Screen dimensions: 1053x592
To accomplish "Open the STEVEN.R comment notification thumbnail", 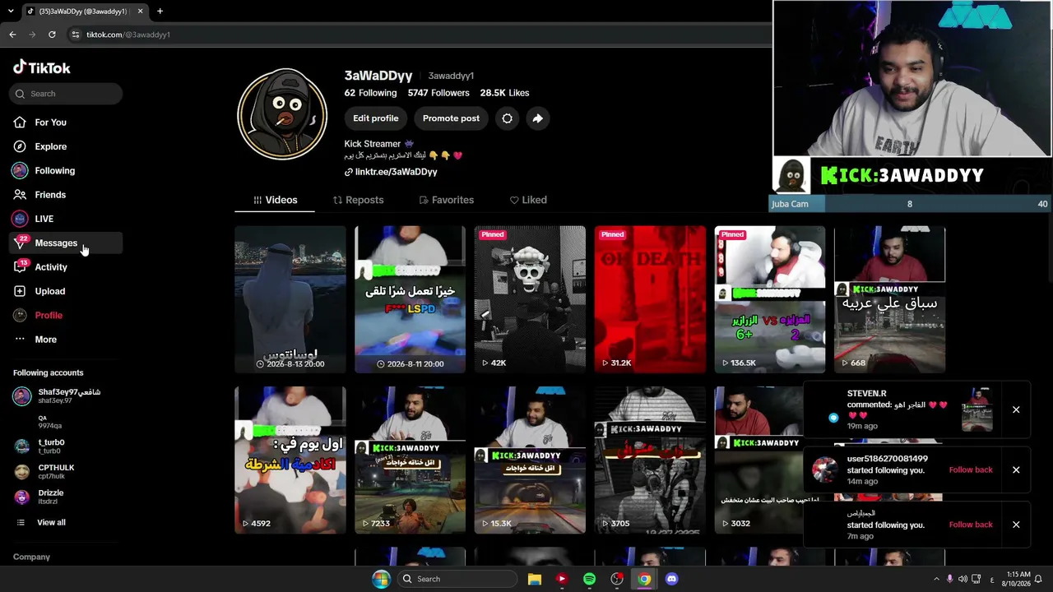I will (977, 409).
